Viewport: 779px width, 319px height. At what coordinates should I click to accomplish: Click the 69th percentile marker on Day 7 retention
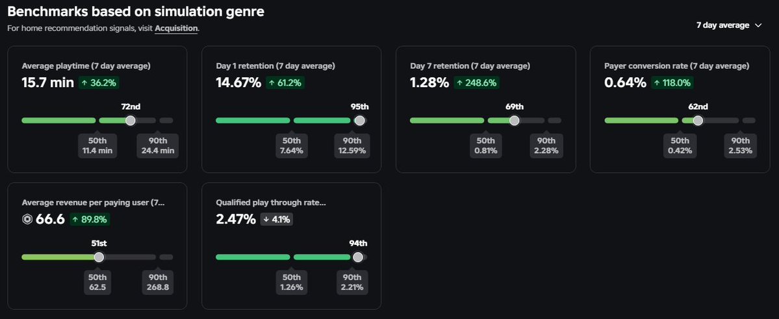click(x=514, y=120)
